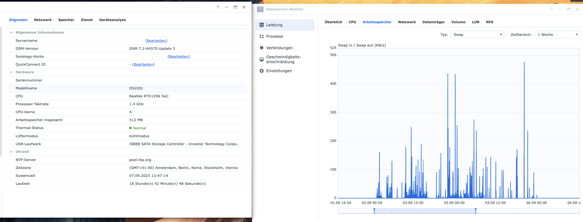Click the USB-Laufwerk IS888 SATA entry

pos(184,144)
